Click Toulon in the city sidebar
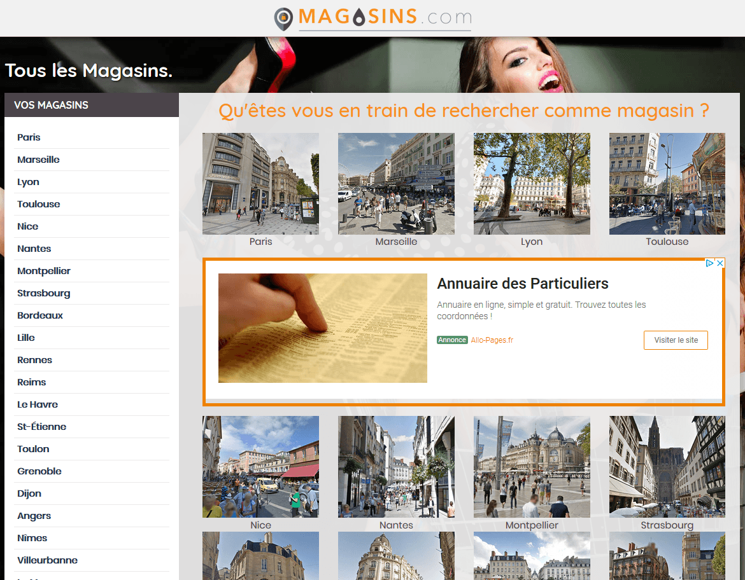The image size is (745, 580). click(33, 449)
